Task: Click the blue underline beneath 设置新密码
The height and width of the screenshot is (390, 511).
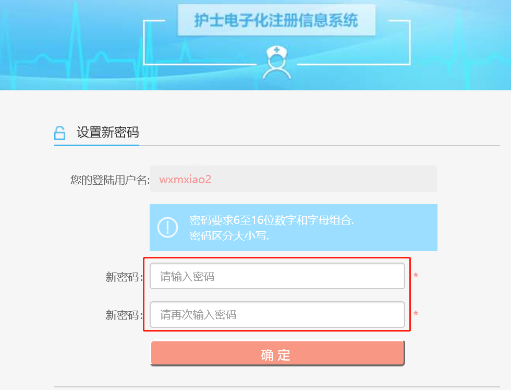Action: [x=96, y=145]
